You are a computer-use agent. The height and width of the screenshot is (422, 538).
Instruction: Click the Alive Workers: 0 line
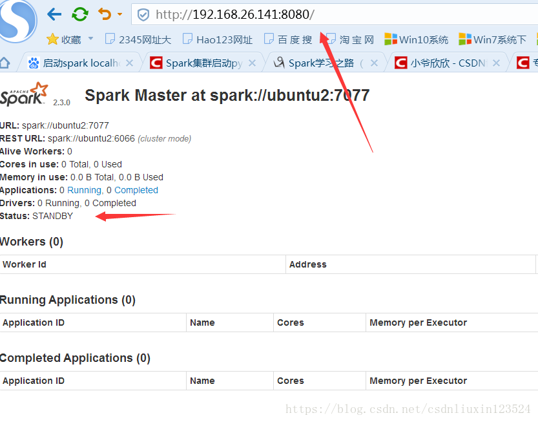36,151
